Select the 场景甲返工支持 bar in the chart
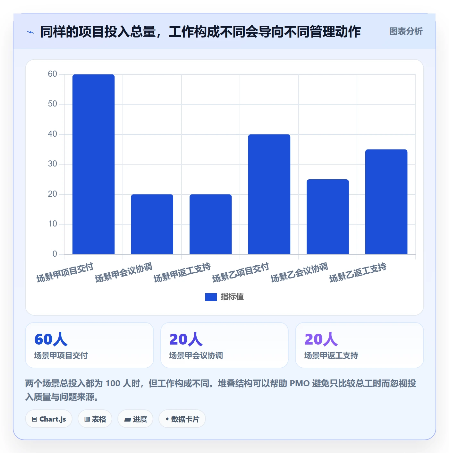 click(x=210, y=224)
